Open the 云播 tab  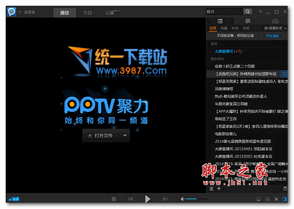pos(110,13)
